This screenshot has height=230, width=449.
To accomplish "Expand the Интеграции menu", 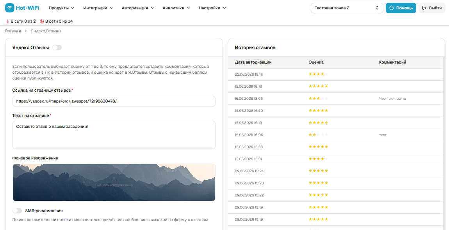I will coord(98,8).
